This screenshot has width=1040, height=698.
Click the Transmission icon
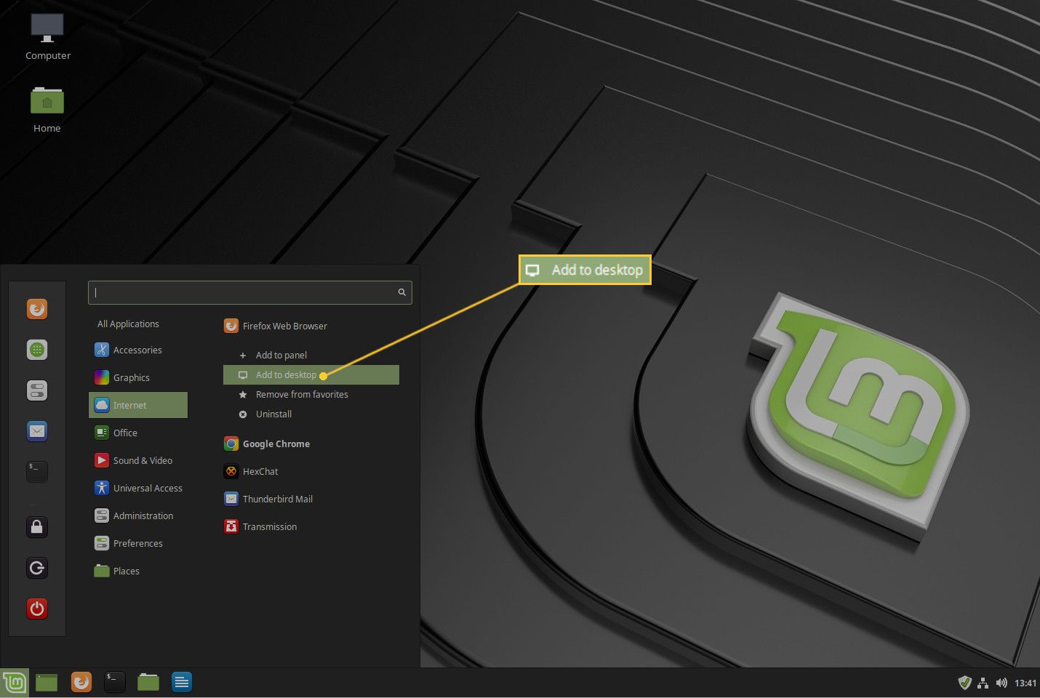(x=231, y=526)
